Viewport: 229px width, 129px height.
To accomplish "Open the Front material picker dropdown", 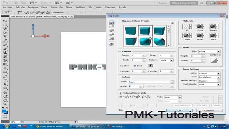I will point(204,26).
